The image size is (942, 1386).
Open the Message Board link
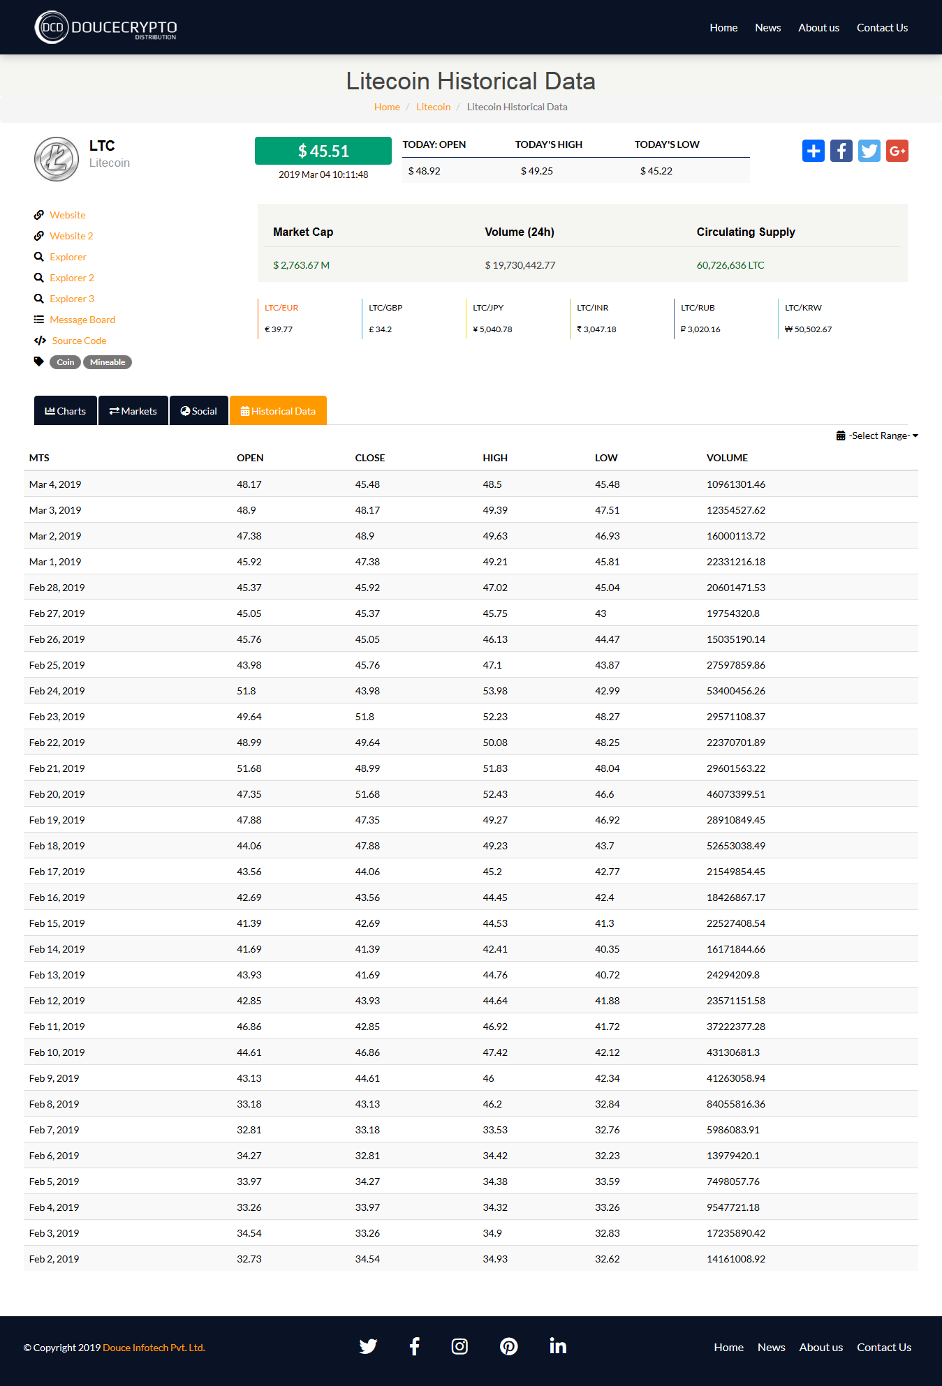coord(82,320)
